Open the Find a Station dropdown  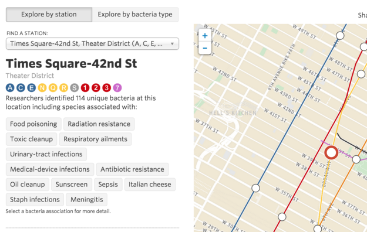[x=92, y=44]
